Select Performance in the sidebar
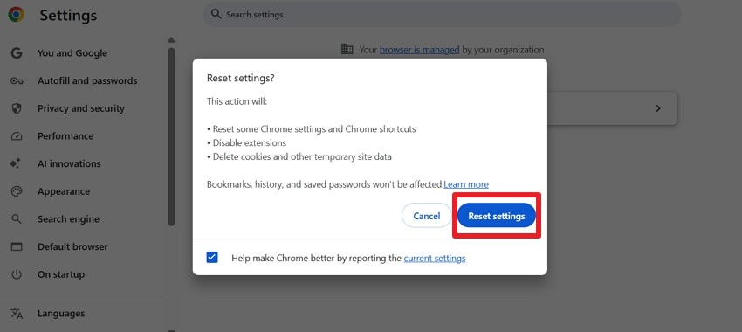This screenshot has width=742, height=332. tap(65, 136)
